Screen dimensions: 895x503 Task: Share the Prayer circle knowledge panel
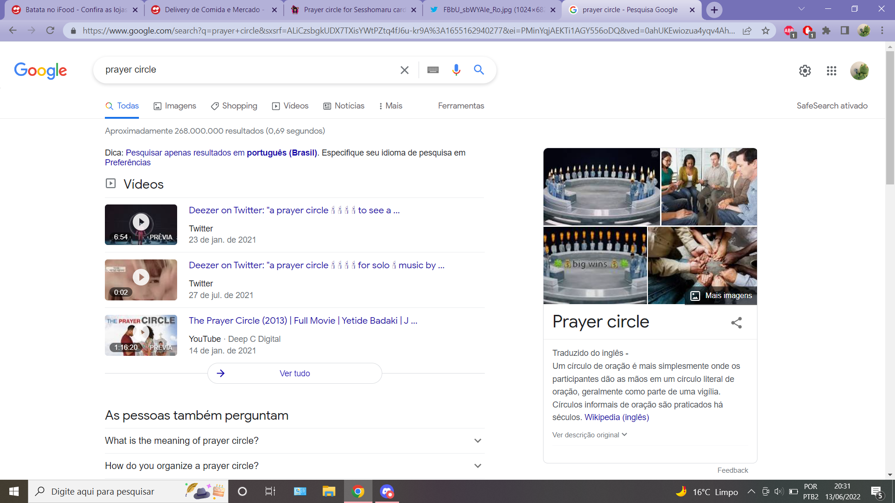pyautogui.click(x=737, y=323)
